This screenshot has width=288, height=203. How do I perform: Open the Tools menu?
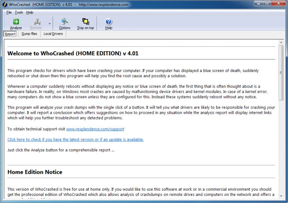19,12
